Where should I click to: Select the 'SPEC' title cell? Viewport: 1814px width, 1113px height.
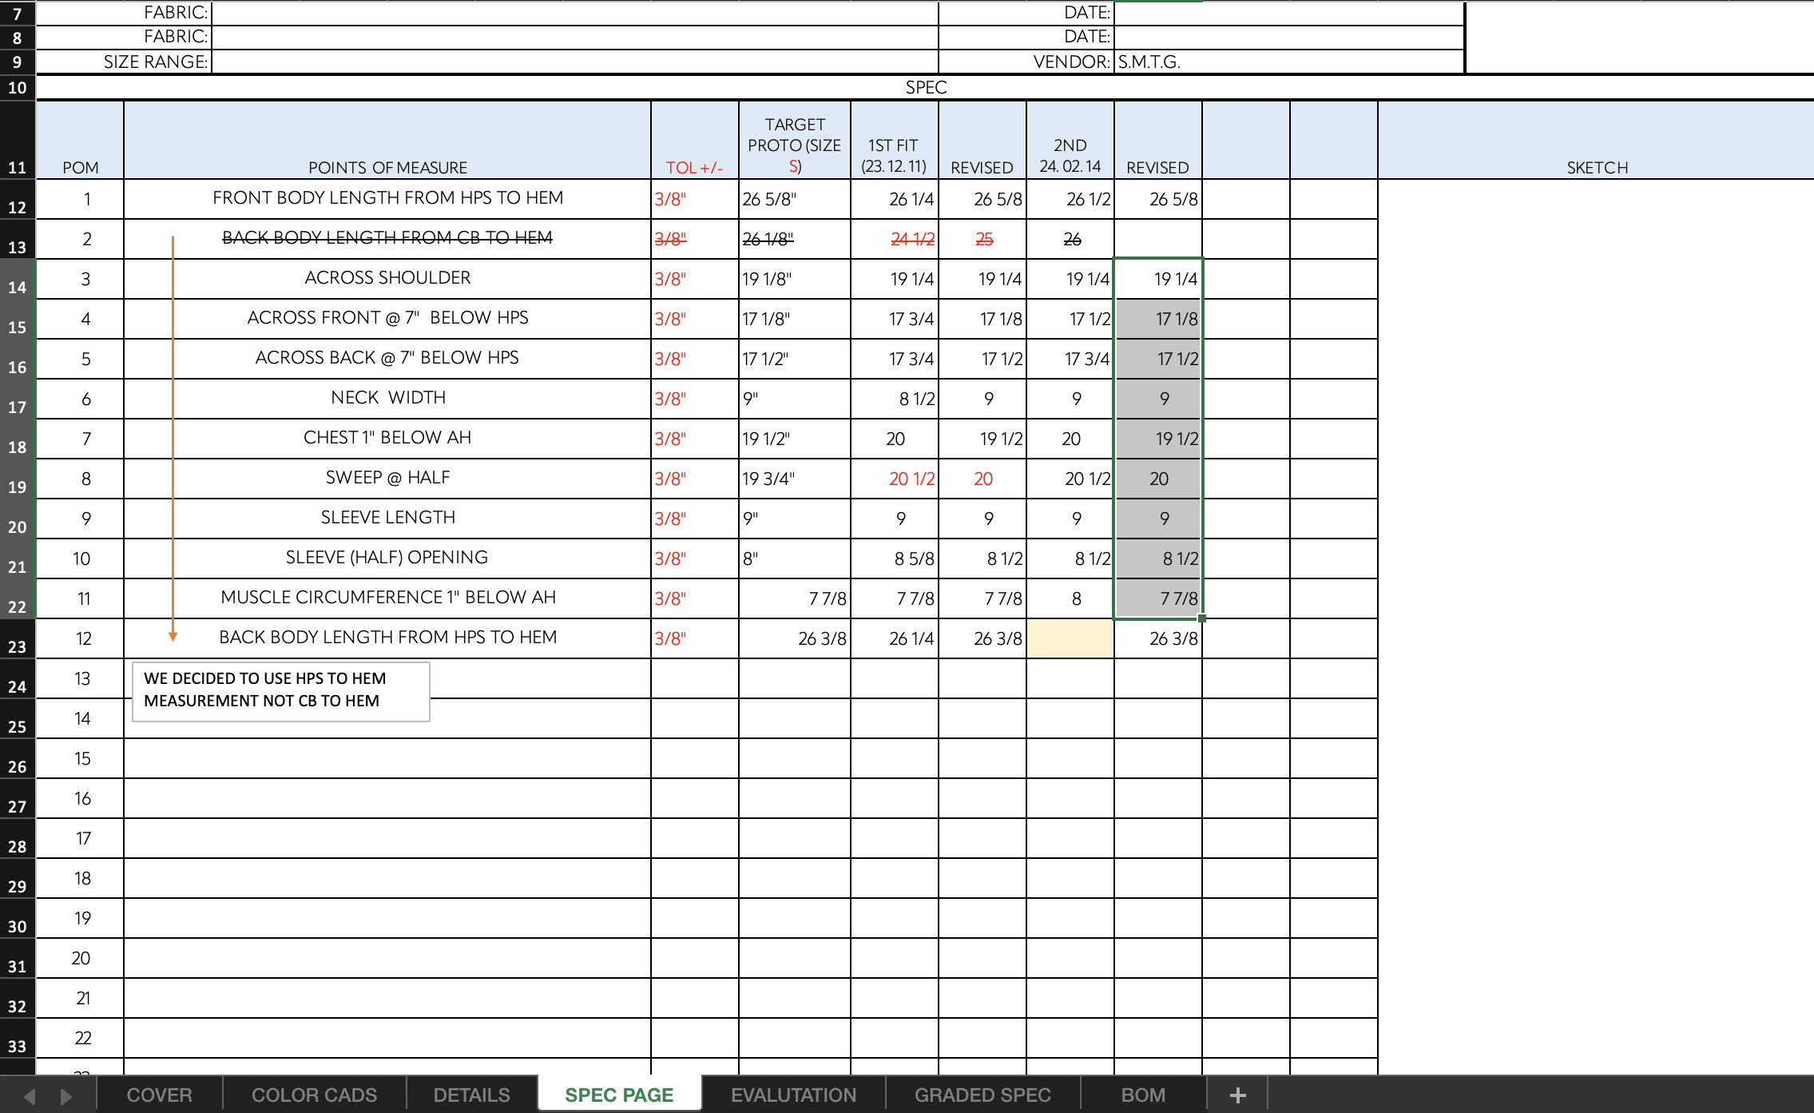coord(925,88)
